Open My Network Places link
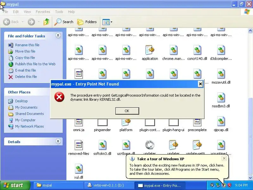 (x=29, y=126)
